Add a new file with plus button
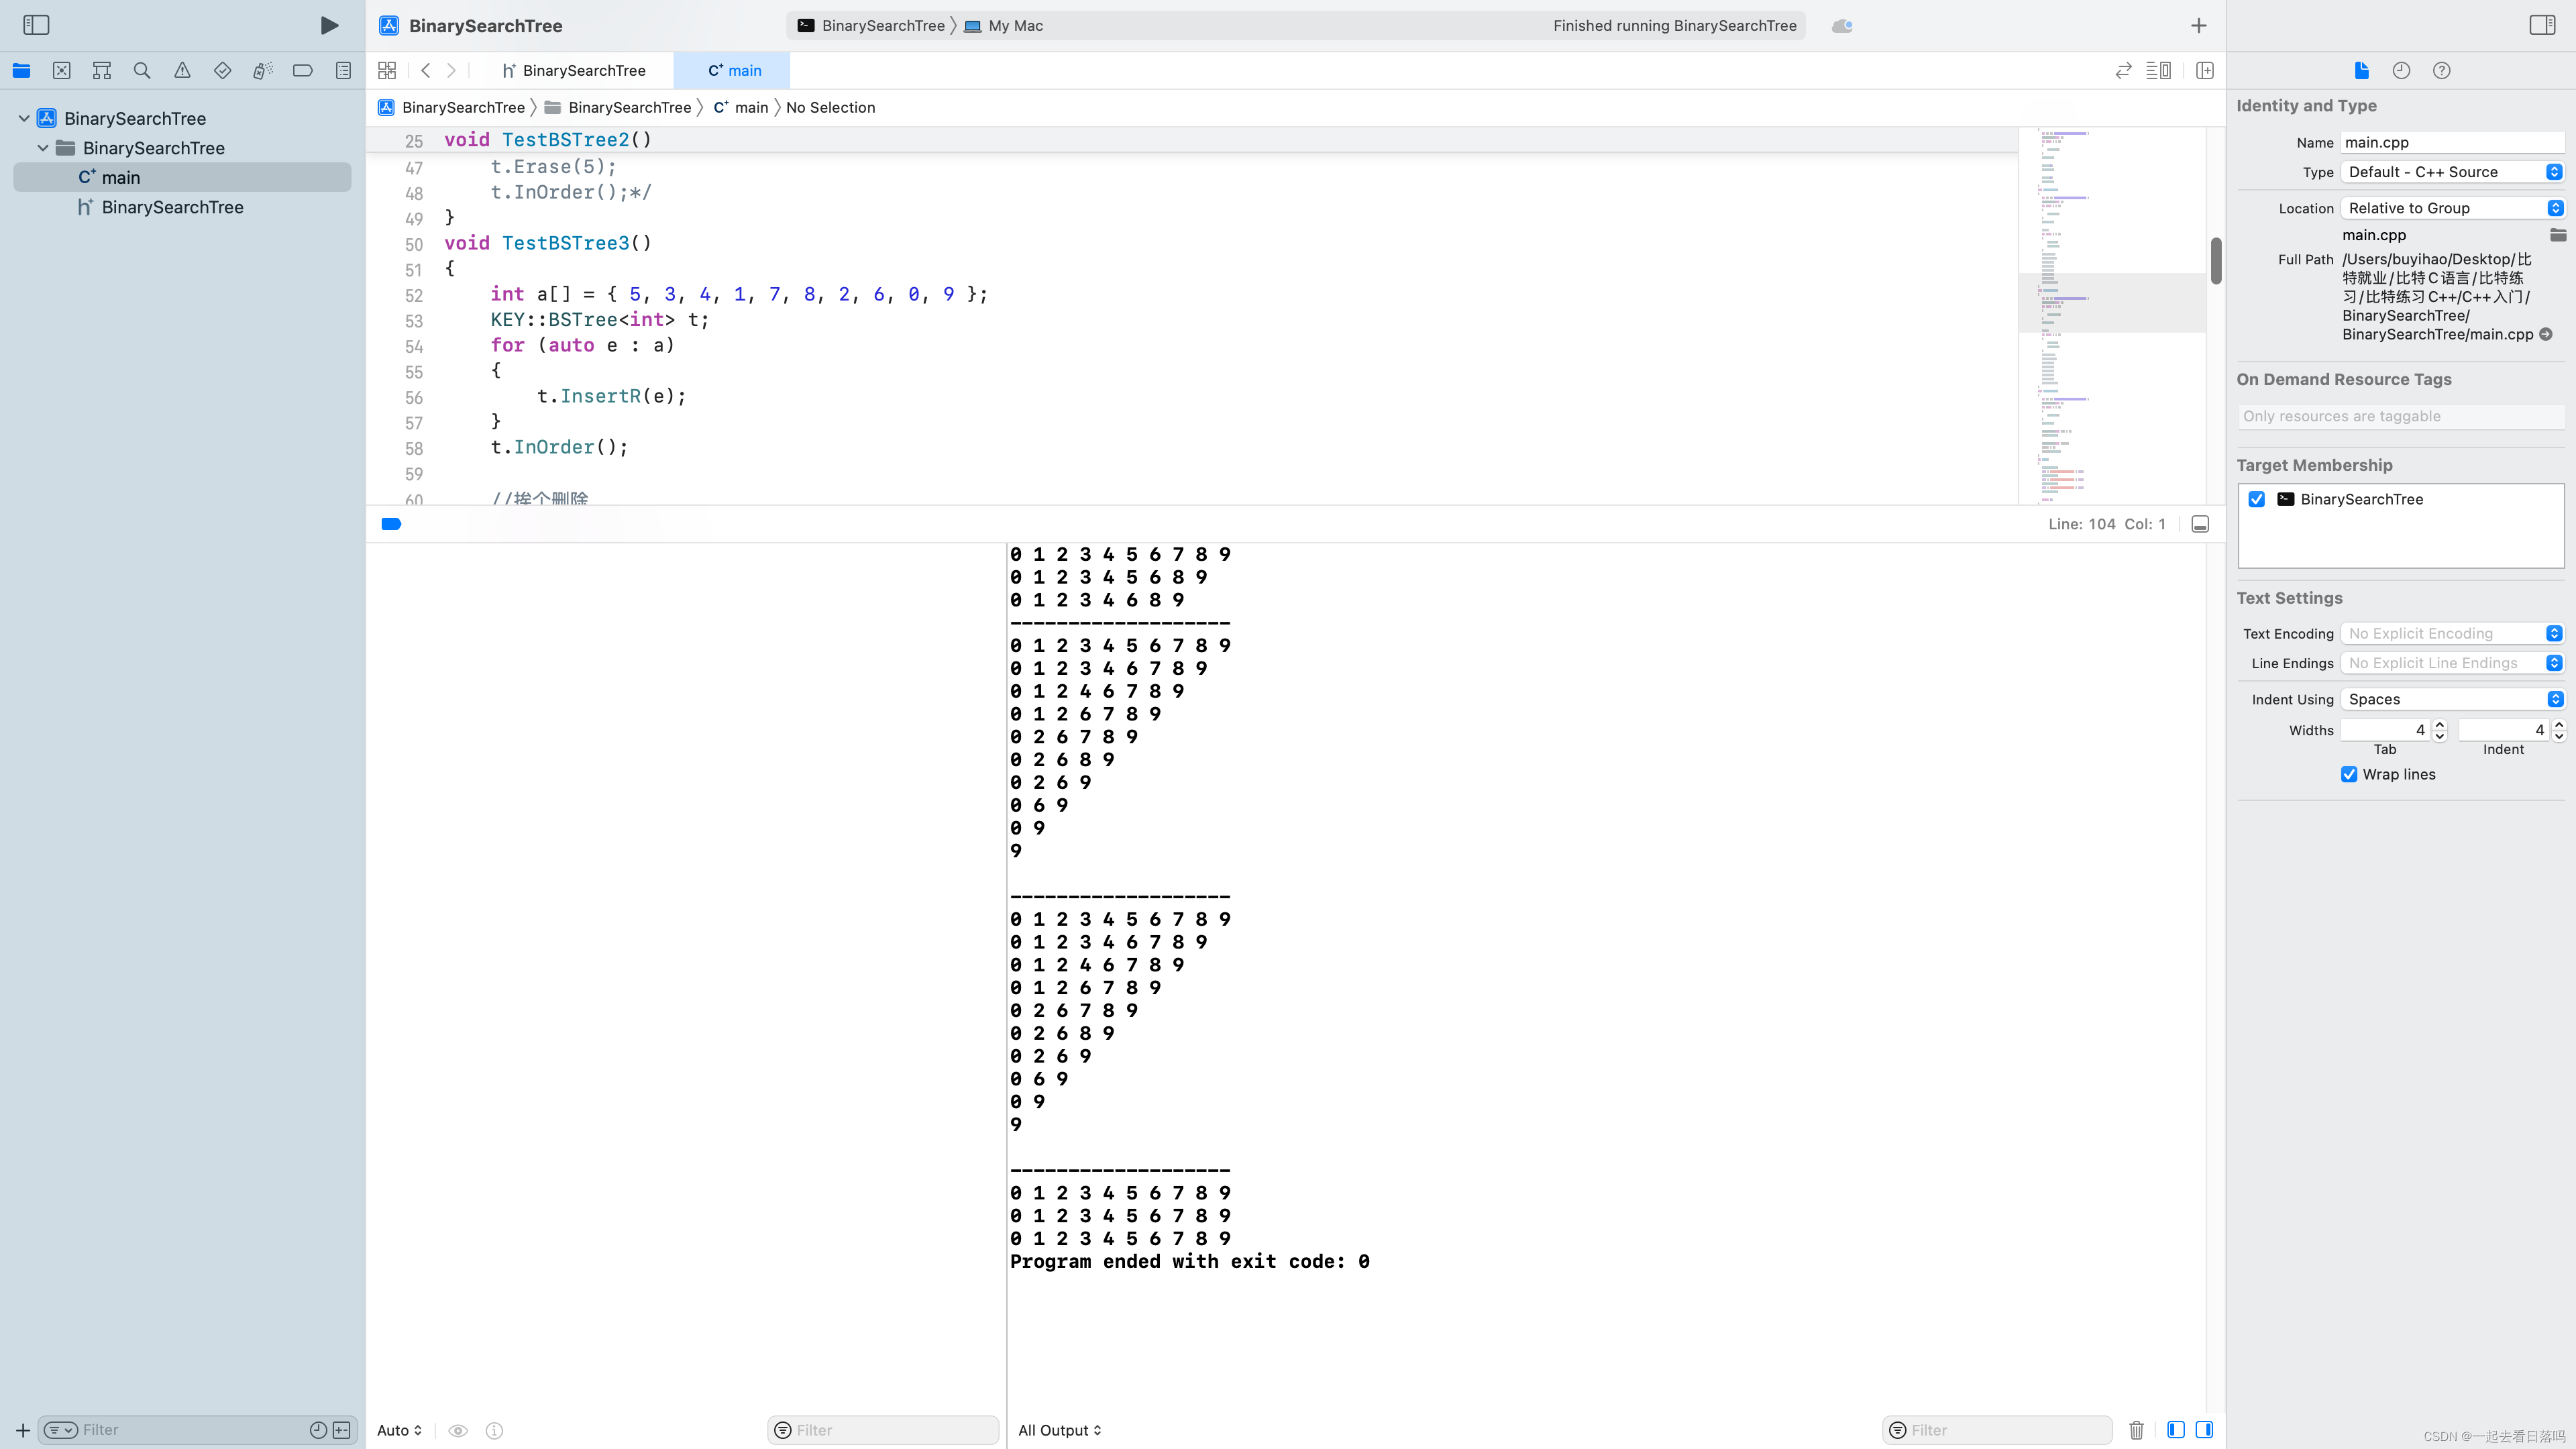Viewport: 2576px width, 1449px height. click(22, 1430)
